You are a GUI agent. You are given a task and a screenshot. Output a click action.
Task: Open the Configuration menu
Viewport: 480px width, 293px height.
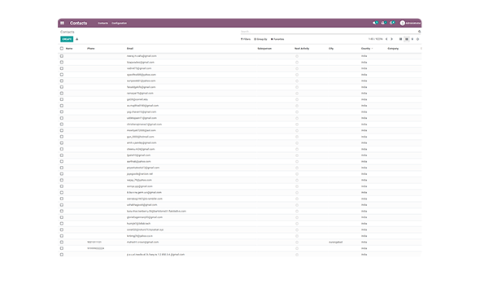(x=119, y=23)
